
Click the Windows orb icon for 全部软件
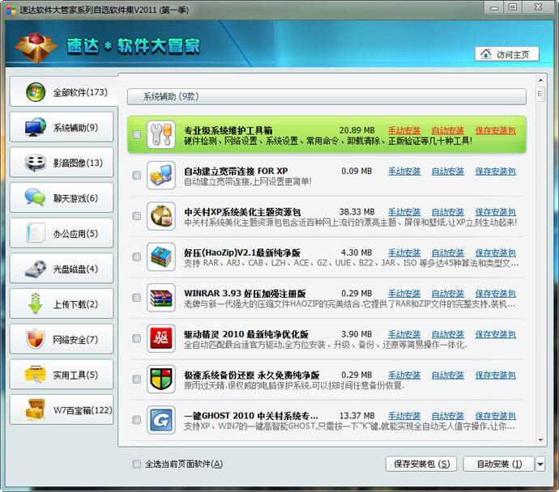[36, 92]
